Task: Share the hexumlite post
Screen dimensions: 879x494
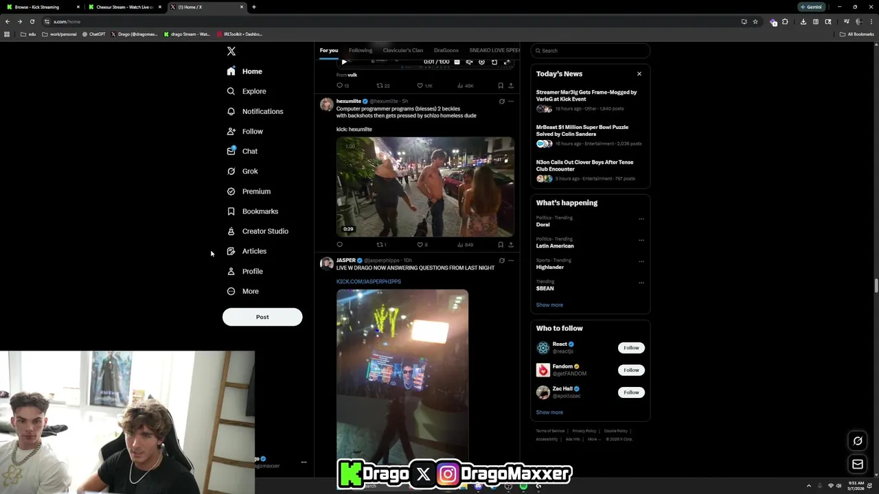Action: pos(511,244)
